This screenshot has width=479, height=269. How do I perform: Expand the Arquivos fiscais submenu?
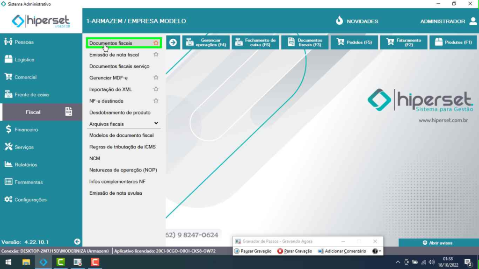(156, 124)
